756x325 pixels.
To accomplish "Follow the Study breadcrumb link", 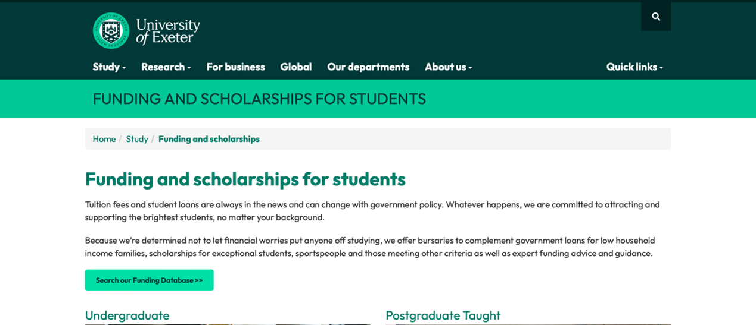I will click(137, 139).
